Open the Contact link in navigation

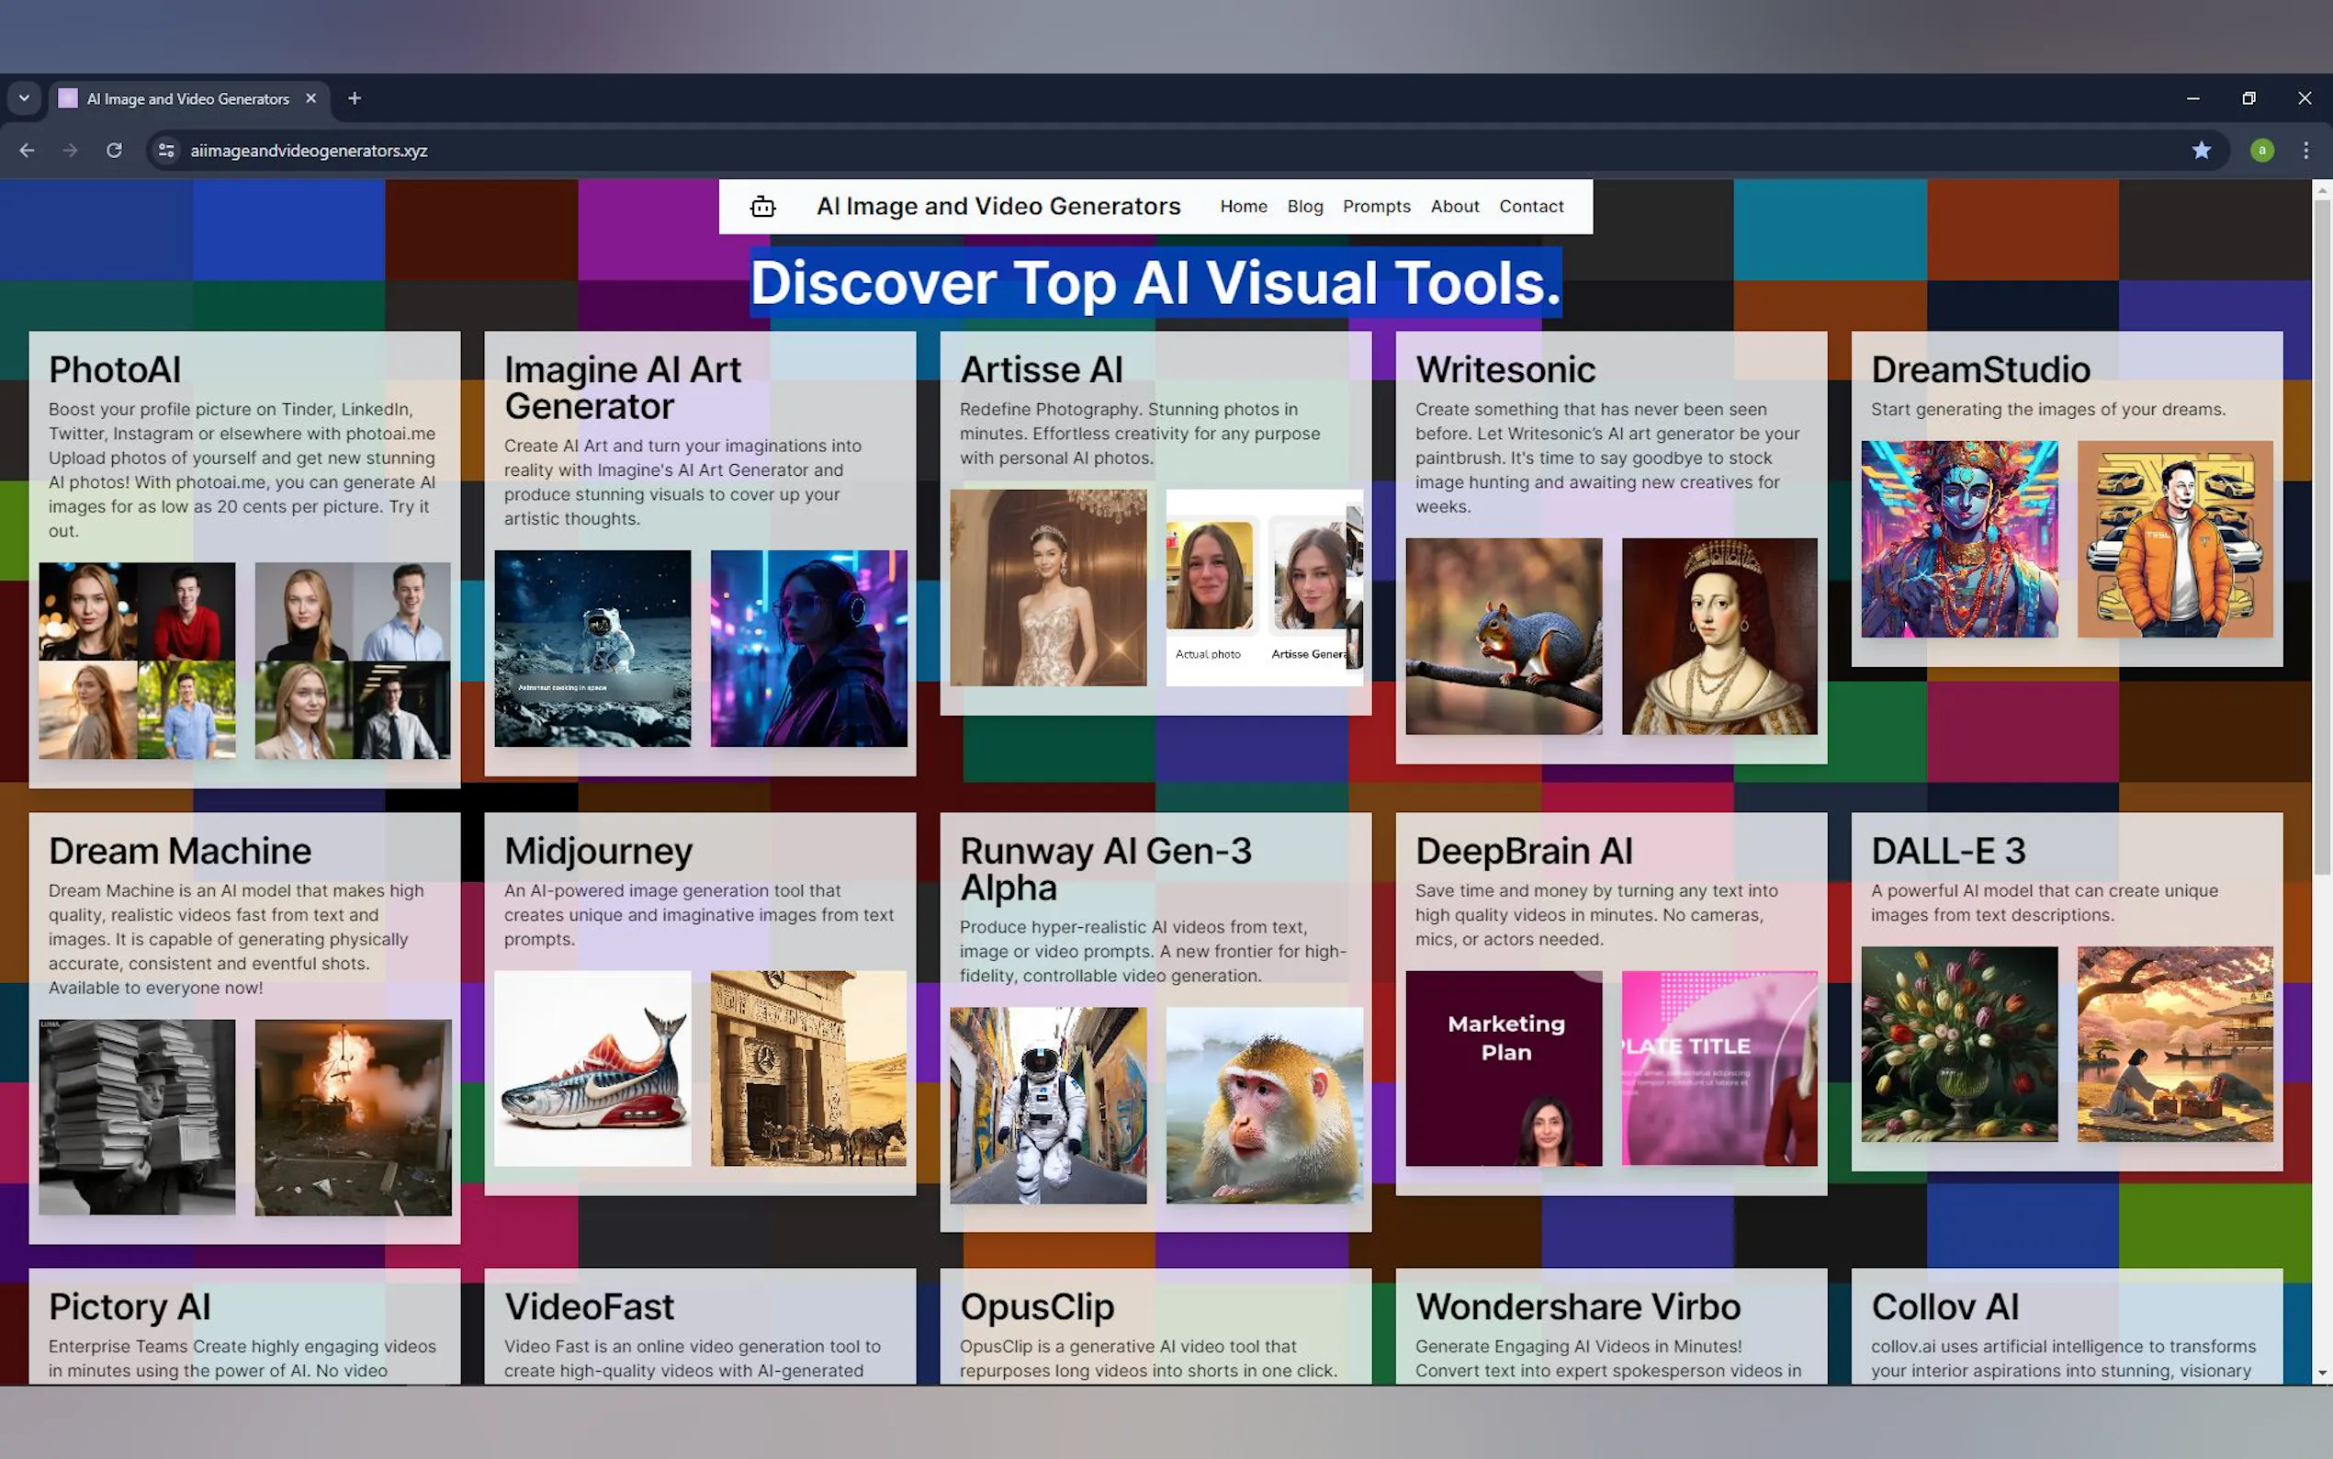(1530, 207)
